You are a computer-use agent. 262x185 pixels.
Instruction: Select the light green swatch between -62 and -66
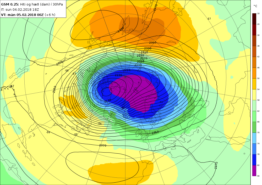(254, 116)
